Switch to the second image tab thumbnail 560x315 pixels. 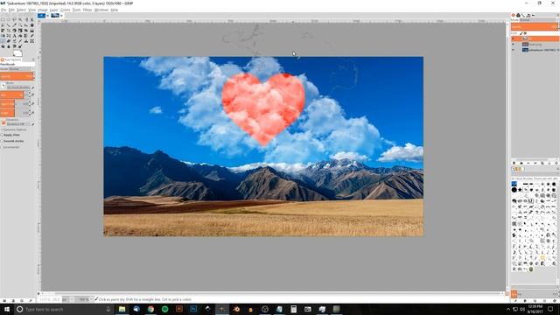coord(55,16)
